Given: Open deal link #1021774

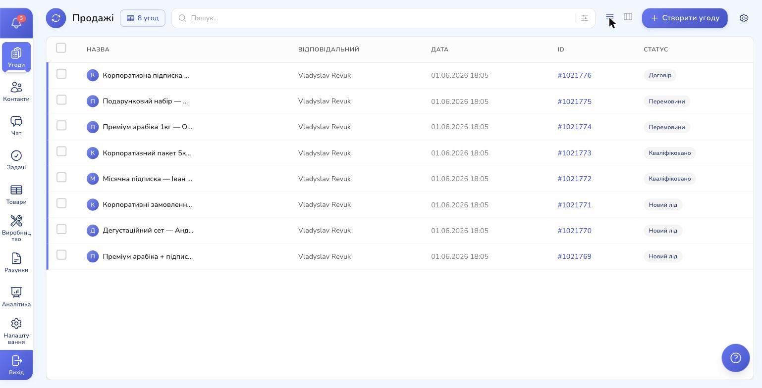Looking at the screenshot, I should (x=575, y=127).
